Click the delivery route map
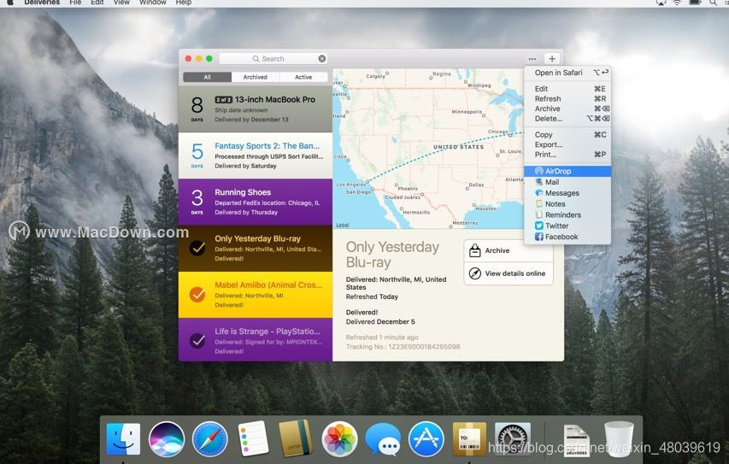The height and width of the screenshot is (464, 729). [428, 149]
